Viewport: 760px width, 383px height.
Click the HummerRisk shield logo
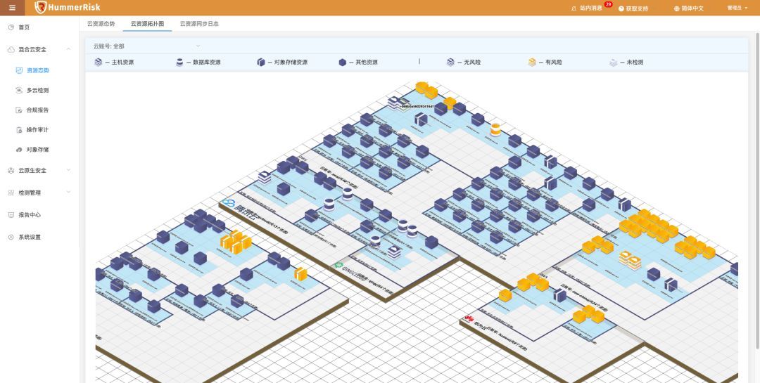[x=41, y=7]
